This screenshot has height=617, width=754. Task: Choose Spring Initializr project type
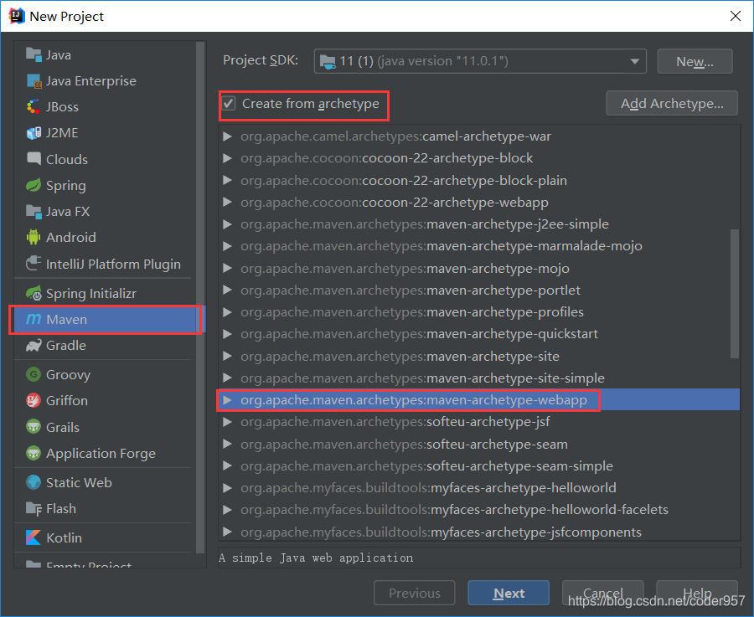pyautogui.click(x=105, y=293)
